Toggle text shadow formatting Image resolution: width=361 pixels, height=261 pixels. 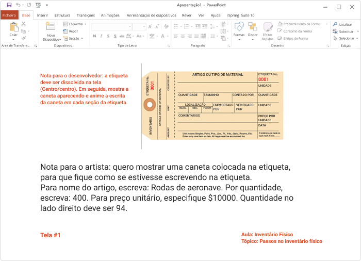pyautogui.click(x=115, y=36)
